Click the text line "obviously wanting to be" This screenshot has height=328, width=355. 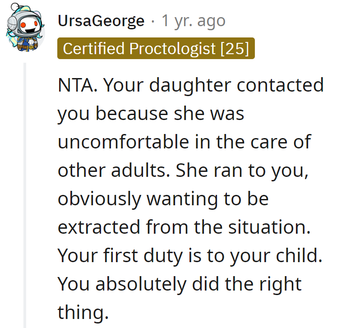click(x=163, y=199)
